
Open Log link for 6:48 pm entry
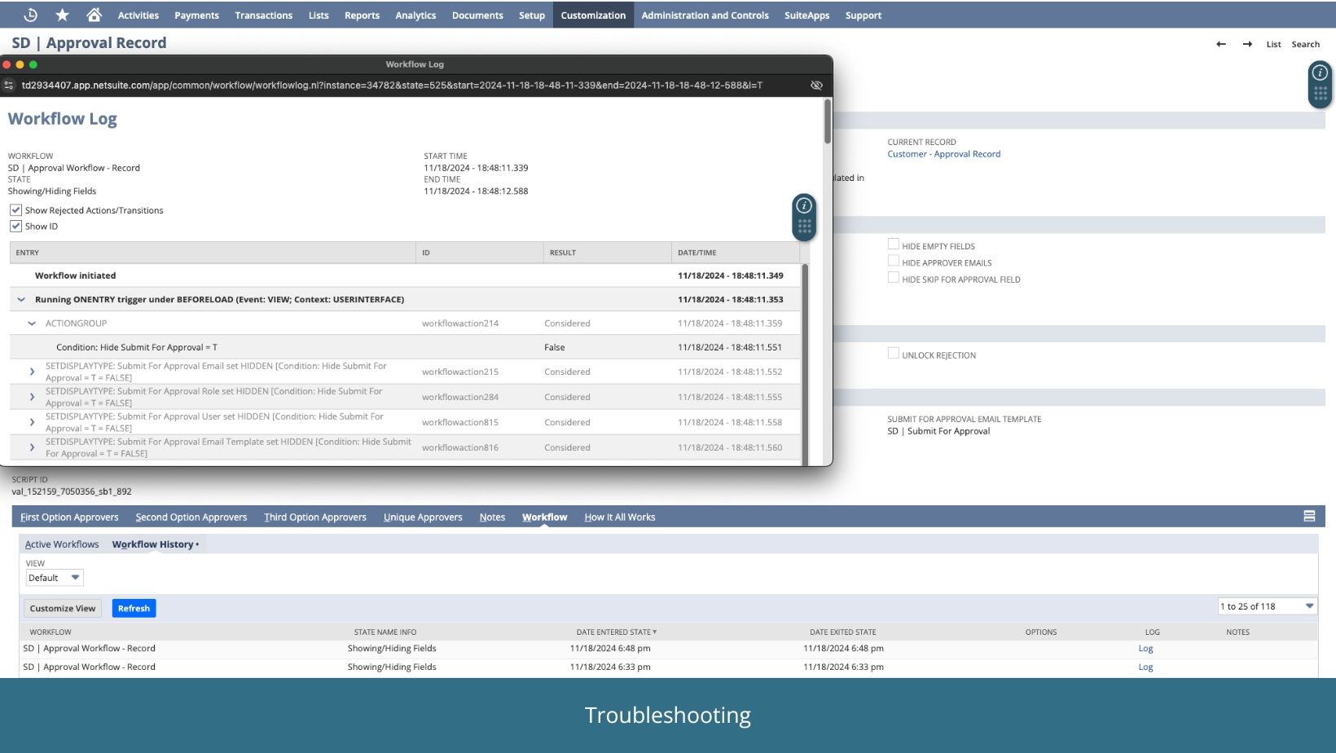[1145, 649]
